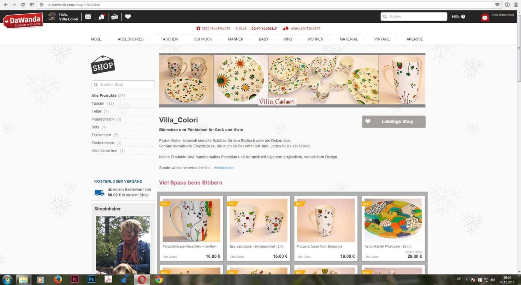This screenshot has height=285, width=521.
Task: Open File Explorer from the taskbar
Action: tap(23, 279)
